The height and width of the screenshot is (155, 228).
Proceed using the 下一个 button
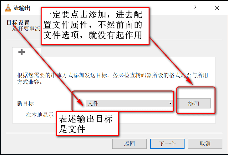coord(167,144)
